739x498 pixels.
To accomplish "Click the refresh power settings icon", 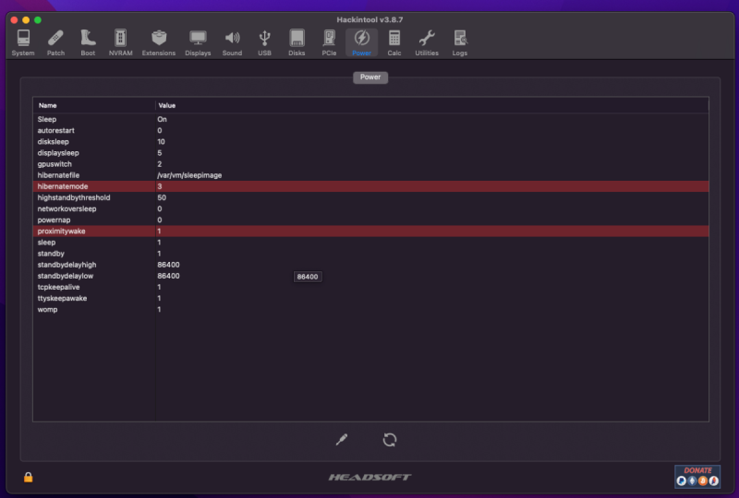I will point(390,440).
